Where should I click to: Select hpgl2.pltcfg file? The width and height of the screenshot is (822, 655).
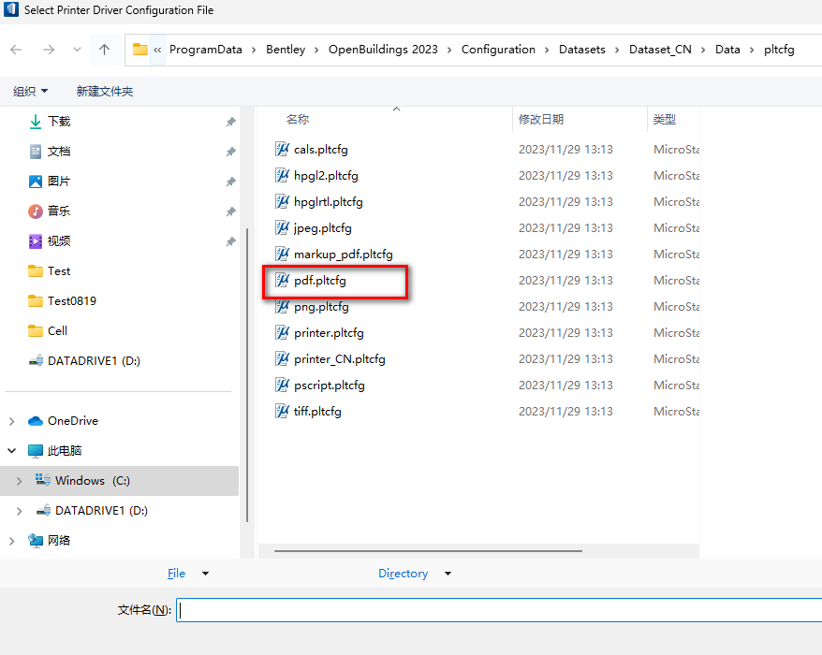[326, 176]
